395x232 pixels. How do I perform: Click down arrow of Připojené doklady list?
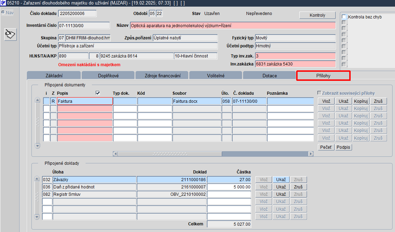(x=37, y=217)
